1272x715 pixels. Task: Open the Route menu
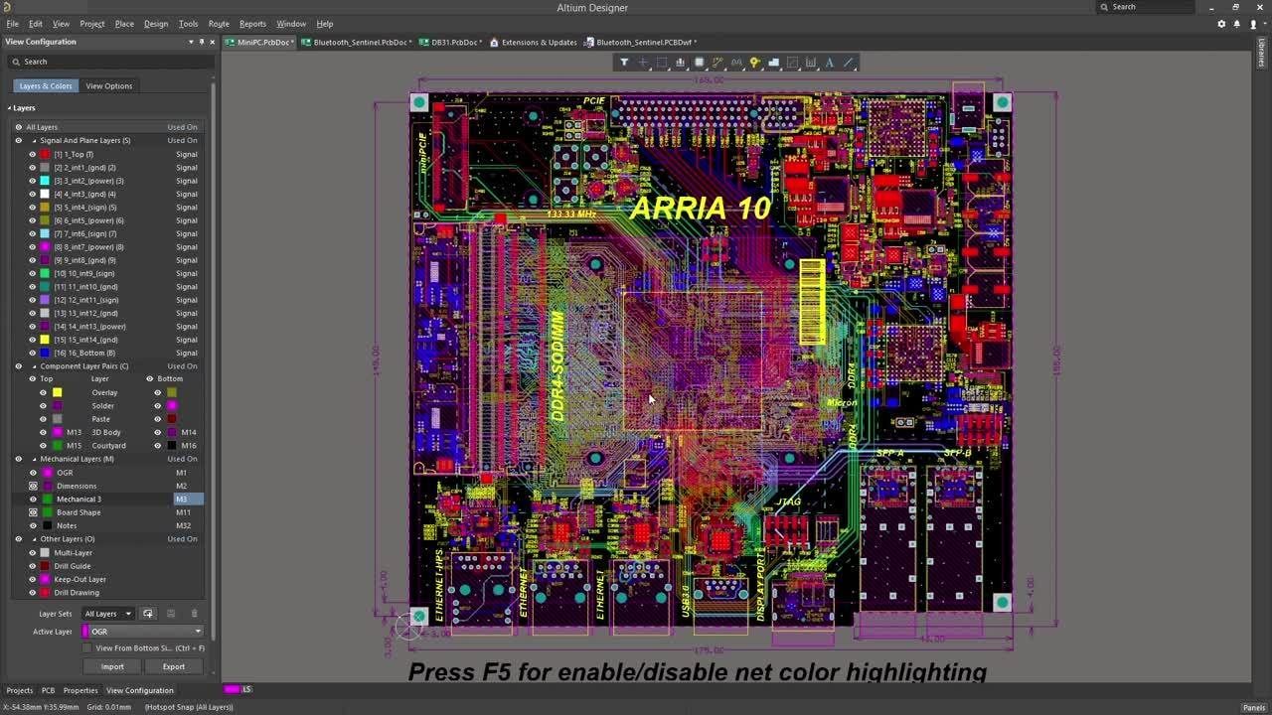pyautogui.click(x=218, y=23)
